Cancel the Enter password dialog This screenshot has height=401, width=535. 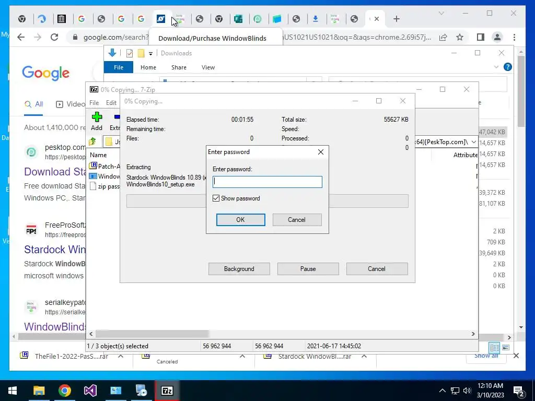297,220
